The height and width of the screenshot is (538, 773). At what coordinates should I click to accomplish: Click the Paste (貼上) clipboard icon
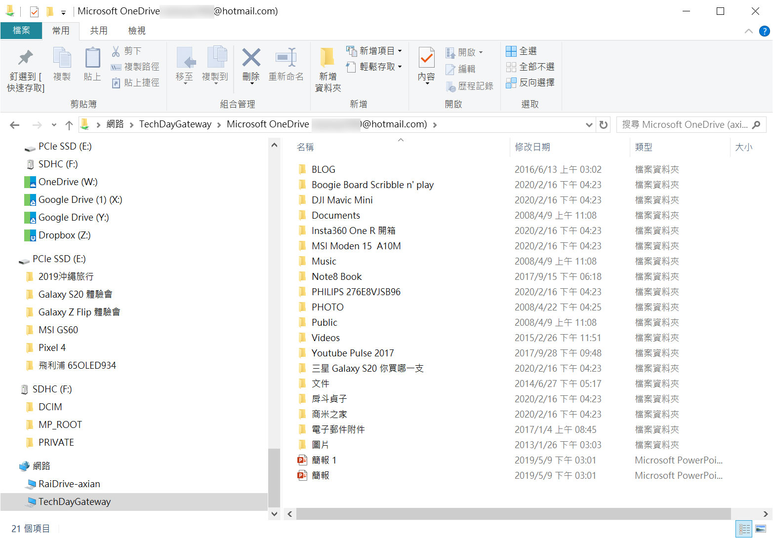(x=92, y=58)
